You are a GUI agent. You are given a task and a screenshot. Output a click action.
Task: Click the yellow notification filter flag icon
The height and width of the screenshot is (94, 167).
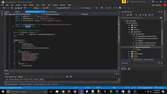click(x=124, y=2)
